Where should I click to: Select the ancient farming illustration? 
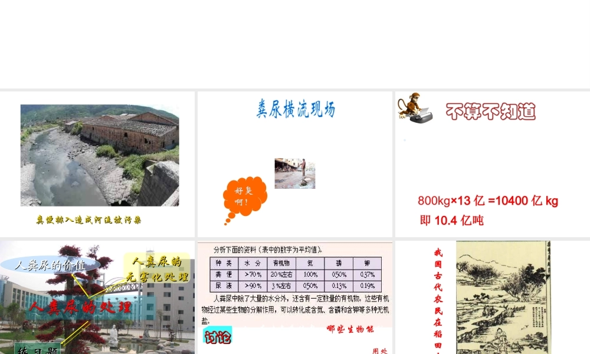pyautogui.click(x=503, y=297)
